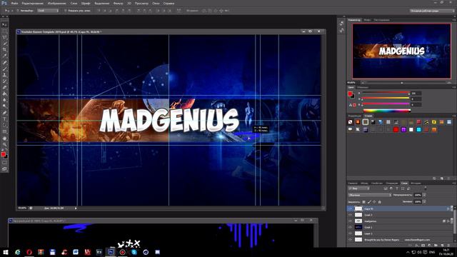Select the Healing Brush tool
Screen dimensions: 457x257
pyautogui.click(x=4, y=62)
